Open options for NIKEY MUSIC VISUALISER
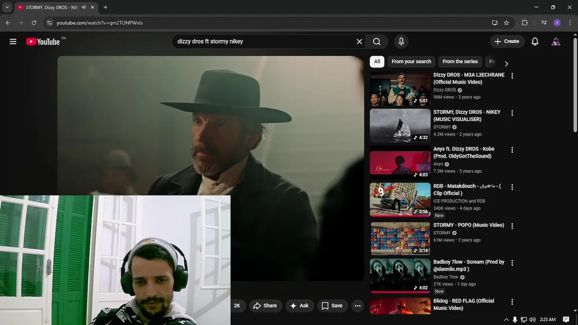The height and width of the screenshot is (325, 578). 512,113
